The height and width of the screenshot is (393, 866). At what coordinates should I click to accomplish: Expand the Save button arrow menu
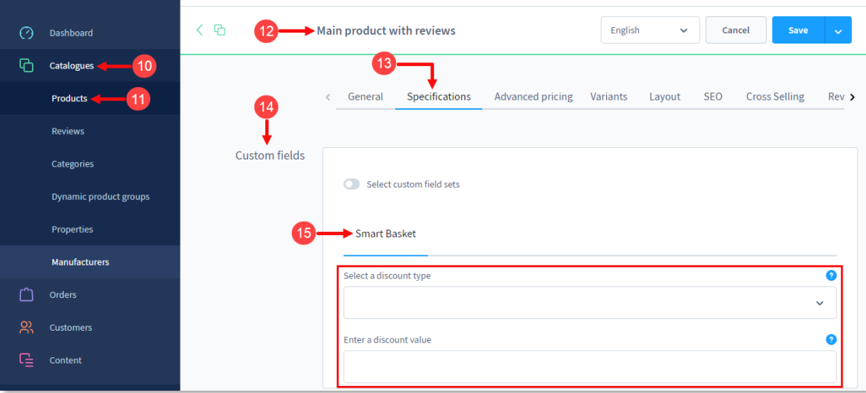(839, 30)
